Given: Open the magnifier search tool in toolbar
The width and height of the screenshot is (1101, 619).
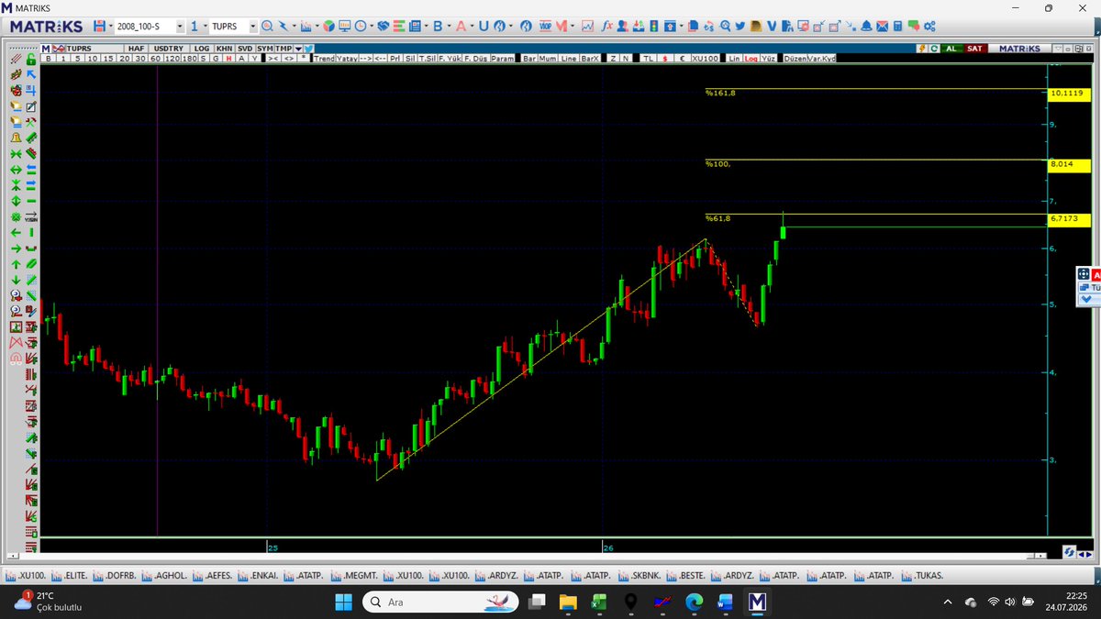Looking at the screenshot, I should pyautogui.click(x=266, y=27).
